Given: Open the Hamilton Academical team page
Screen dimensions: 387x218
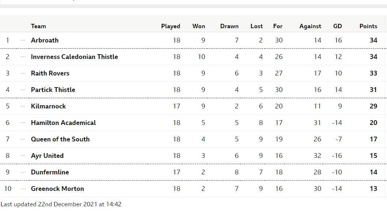Looking at the screenshot, I should point(63,123).
